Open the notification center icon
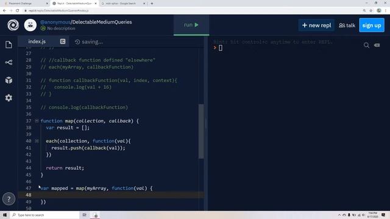Screen dimensions: 390x219 click(383, 215)
